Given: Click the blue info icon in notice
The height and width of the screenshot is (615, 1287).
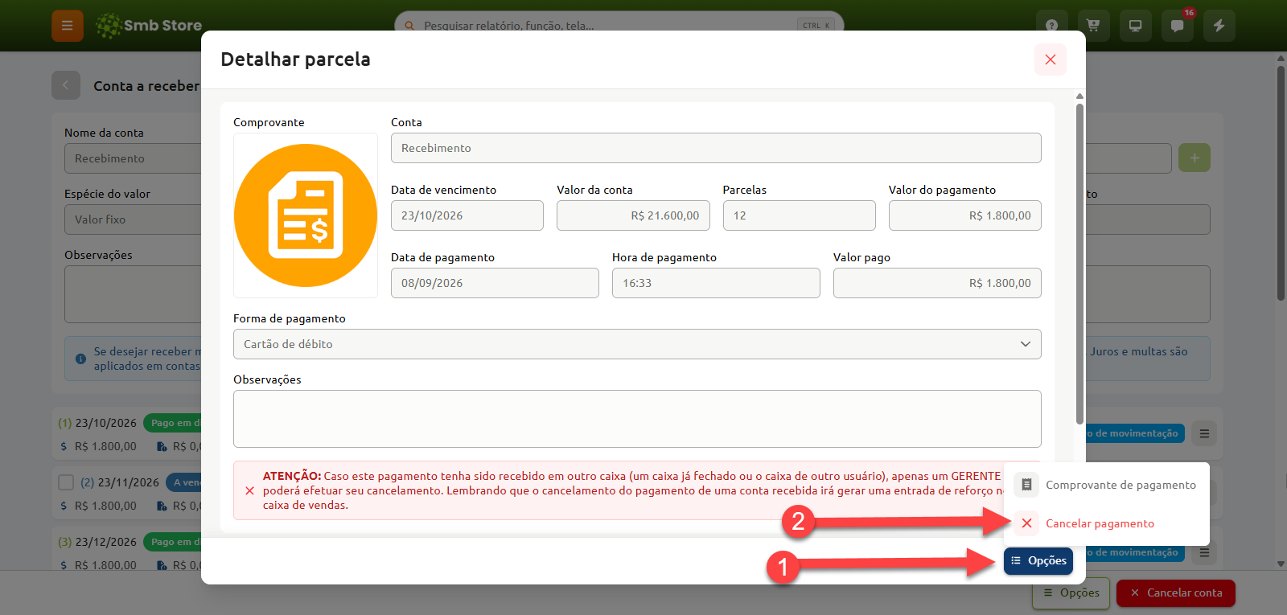Looking at the screenshot, I should click(x=80, y=359).
